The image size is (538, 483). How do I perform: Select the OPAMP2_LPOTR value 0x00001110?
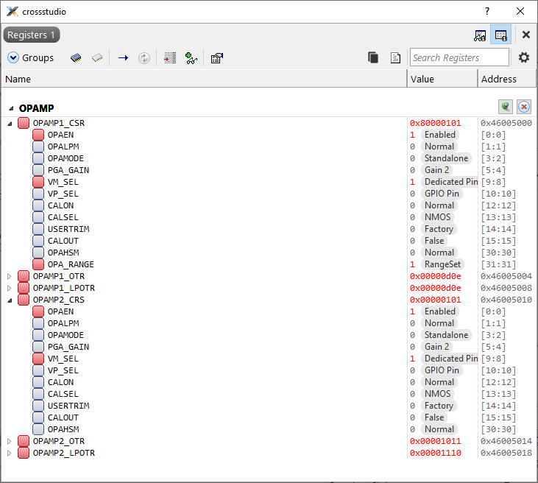click(436, 453)
